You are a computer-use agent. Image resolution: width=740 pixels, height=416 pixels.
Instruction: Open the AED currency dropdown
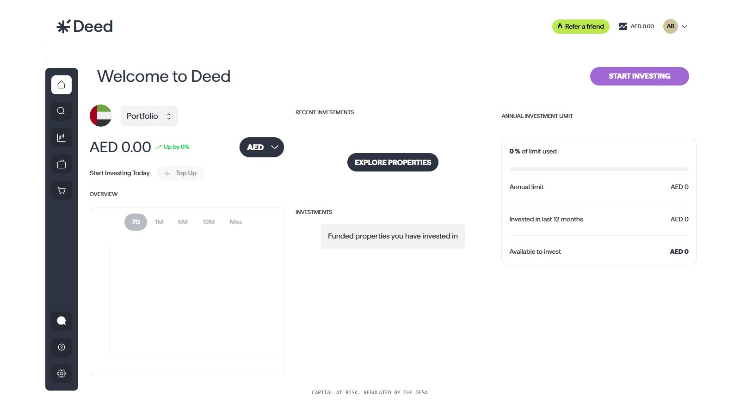point(262,147)
